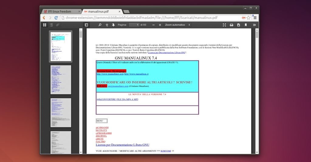The width and height of the screenshot is (311, 162).
Task: Select the second page thumbnail
Action: [61, 80]
